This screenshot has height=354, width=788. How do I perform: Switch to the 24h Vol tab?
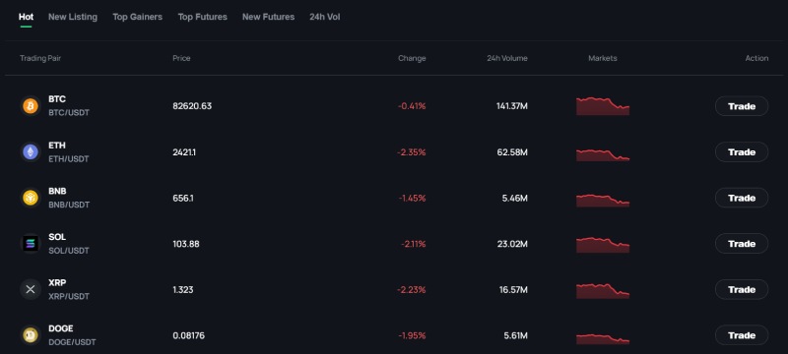pyautogui.click(x=325, y=17)
